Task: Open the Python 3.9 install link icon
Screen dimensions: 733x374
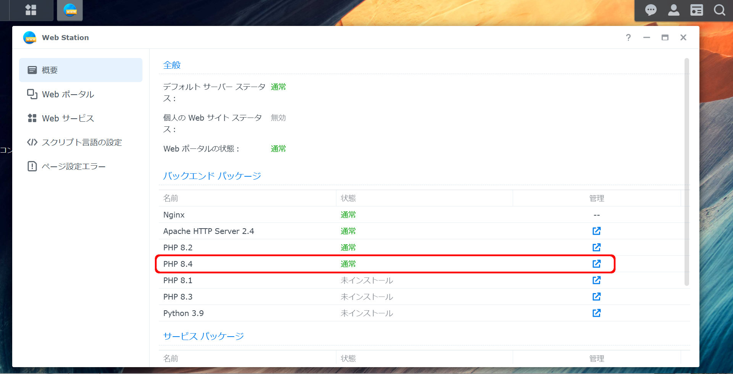Action: pyautogui.click(x=596, y=313)
